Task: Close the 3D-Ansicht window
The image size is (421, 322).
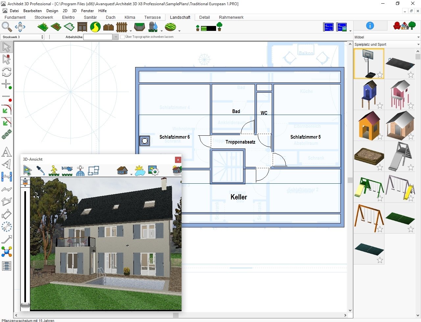Action: 178,160
